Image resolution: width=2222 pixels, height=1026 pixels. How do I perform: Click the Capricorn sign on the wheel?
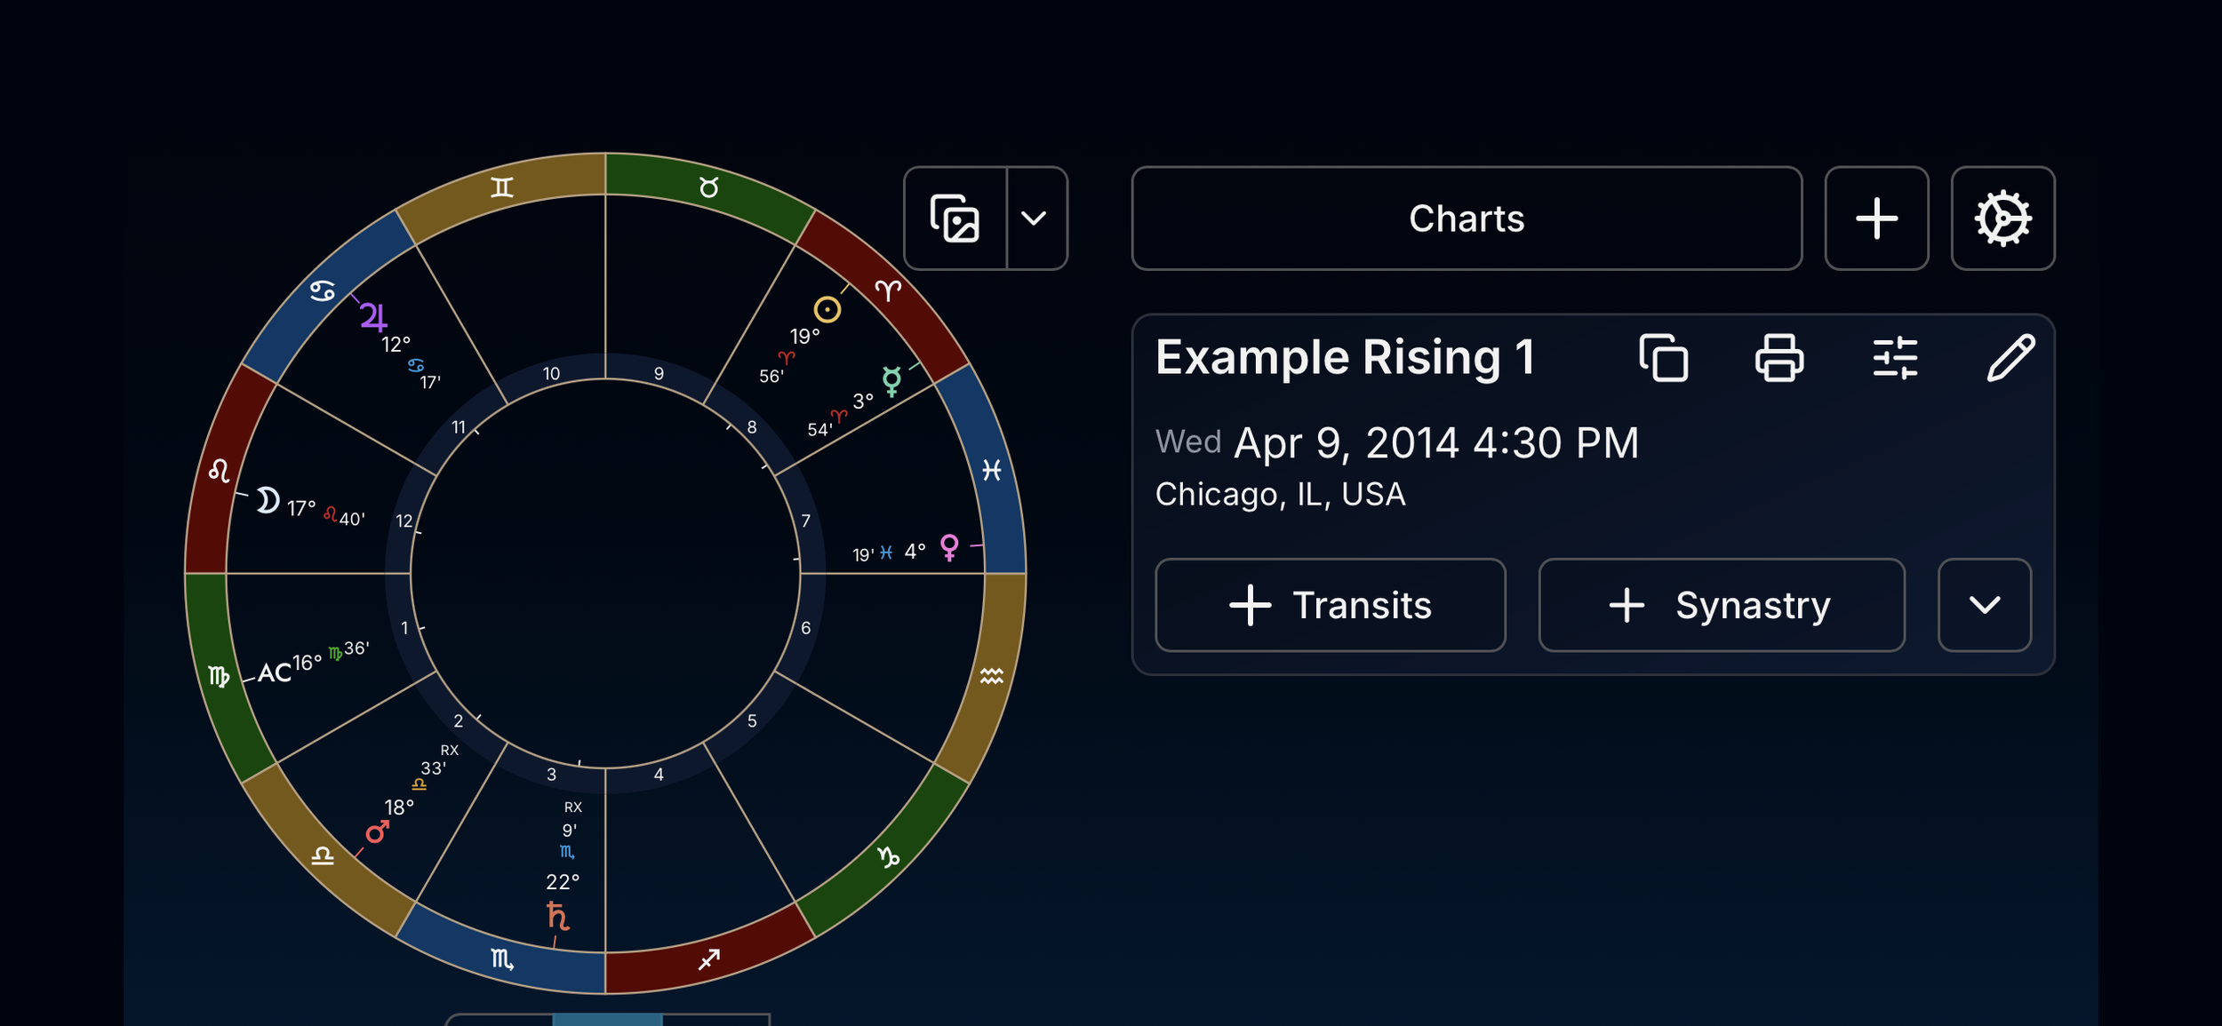point(888,856)
